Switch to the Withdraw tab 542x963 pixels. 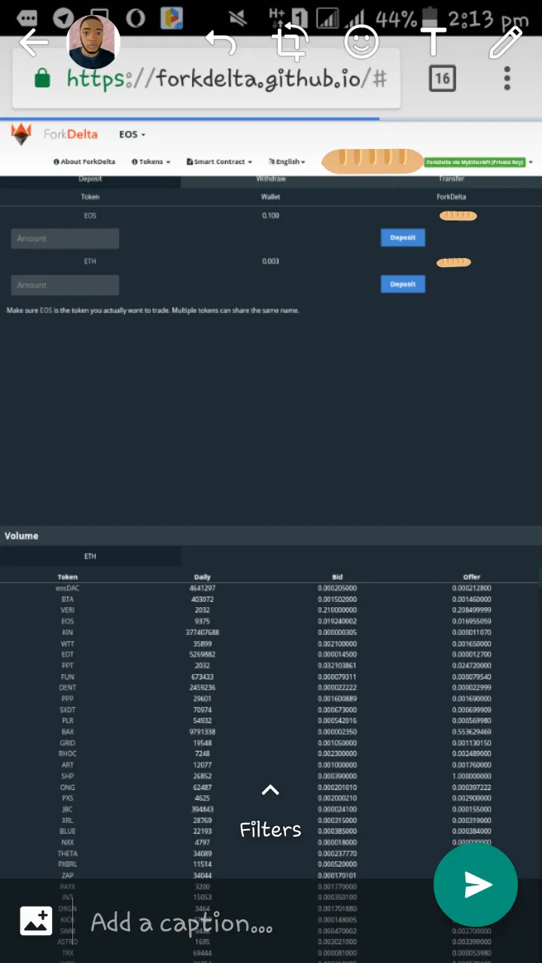point(271,180)
